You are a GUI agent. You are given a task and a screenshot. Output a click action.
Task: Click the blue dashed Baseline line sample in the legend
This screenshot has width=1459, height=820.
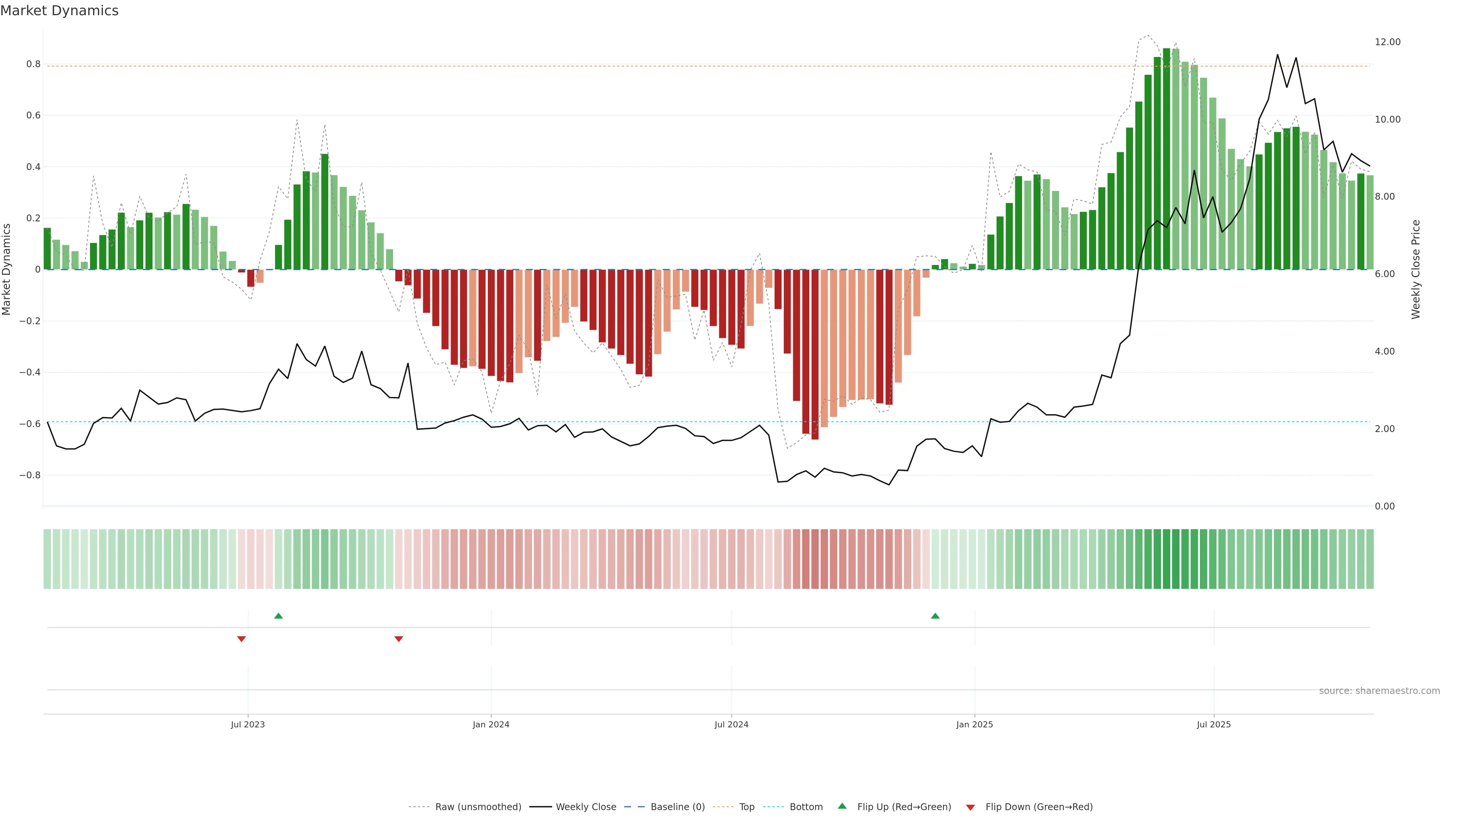coord(635,807)
